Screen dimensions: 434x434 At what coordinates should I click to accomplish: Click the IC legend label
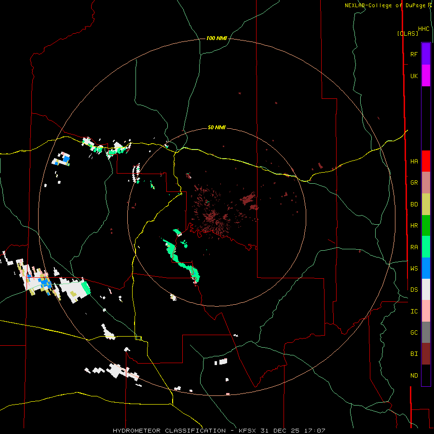[x=414, y=312]
